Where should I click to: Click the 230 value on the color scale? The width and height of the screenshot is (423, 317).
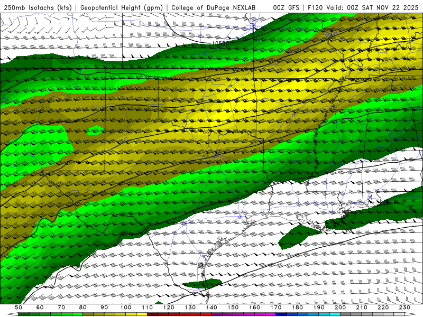[x=404, y=307]
